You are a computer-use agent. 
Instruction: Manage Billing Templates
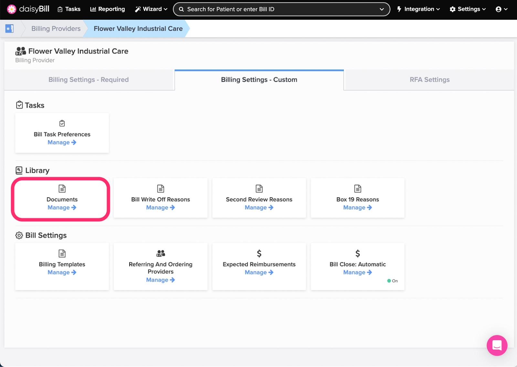(x=62, y=272)
